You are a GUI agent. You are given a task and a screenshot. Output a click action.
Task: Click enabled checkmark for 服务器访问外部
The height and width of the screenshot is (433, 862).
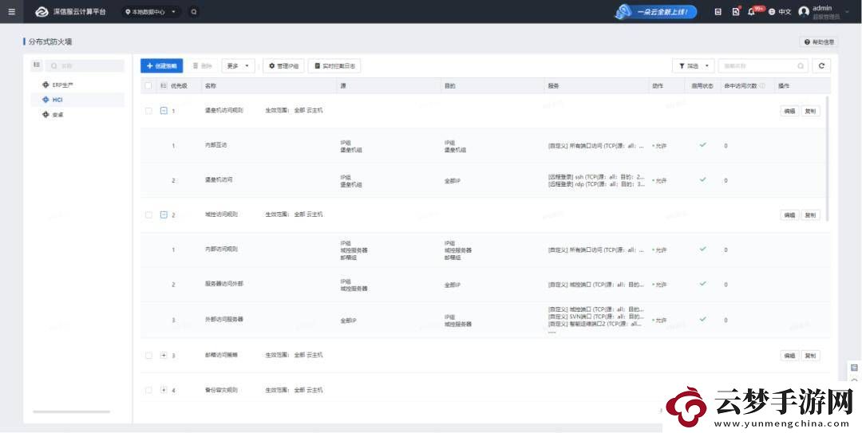702,284
